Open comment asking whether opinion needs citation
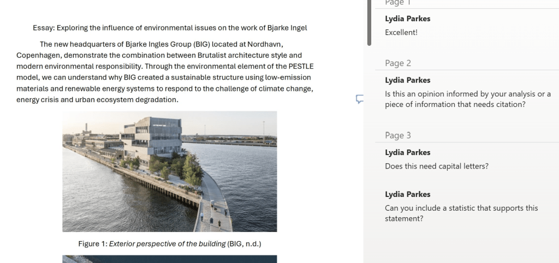Screen dimensions: 559x263 [468, 99]
